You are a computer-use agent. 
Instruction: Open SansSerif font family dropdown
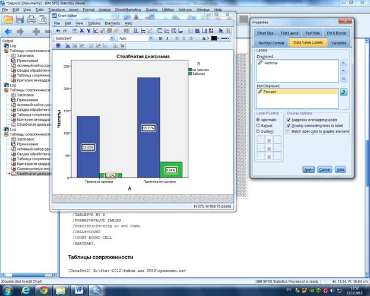(112, 38)
